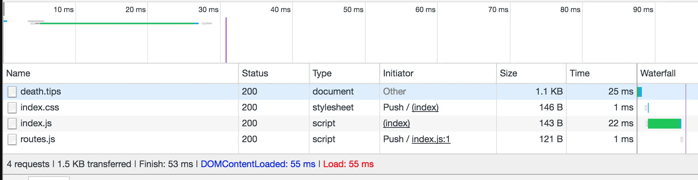Sort by the Type column header
Image resolution: width=698 pixels, height=180 pixels.
pyautogui.click(x=322, y=73)
